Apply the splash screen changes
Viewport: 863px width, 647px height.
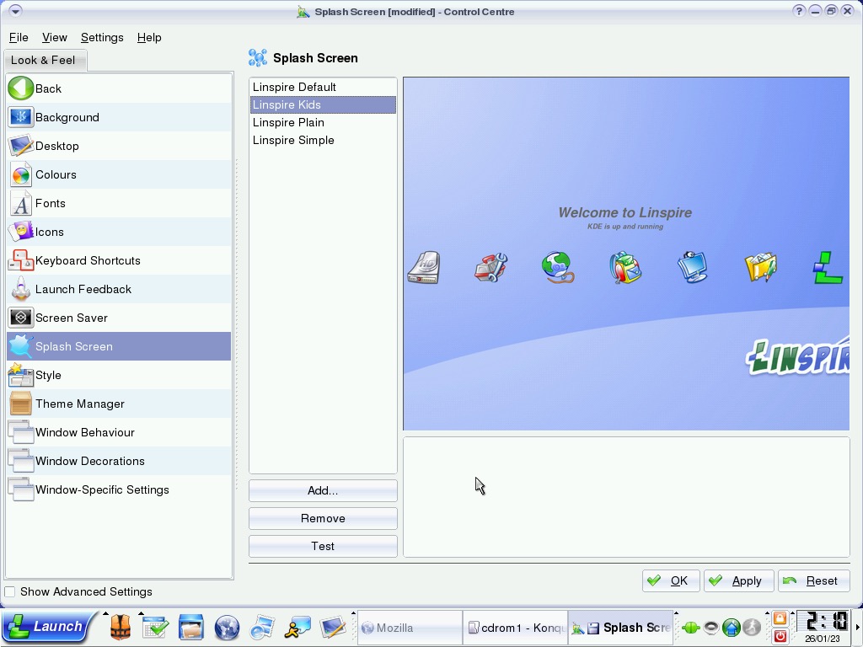[x=737, y=580]
